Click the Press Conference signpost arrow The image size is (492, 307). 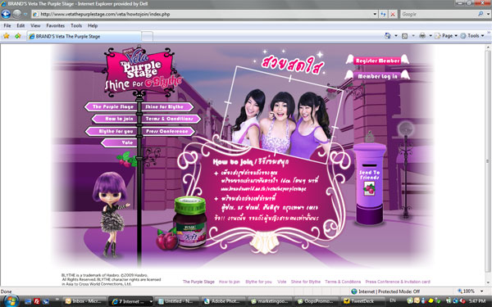(169, 131)
